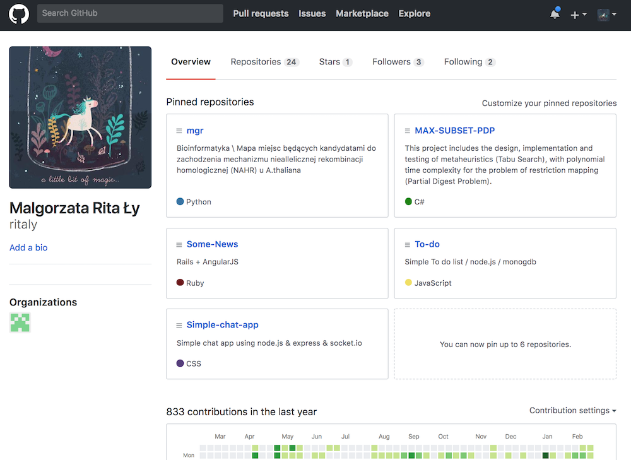Click the Repositories count badge 24
Viewport: 631px width, 460px height.
292,62
